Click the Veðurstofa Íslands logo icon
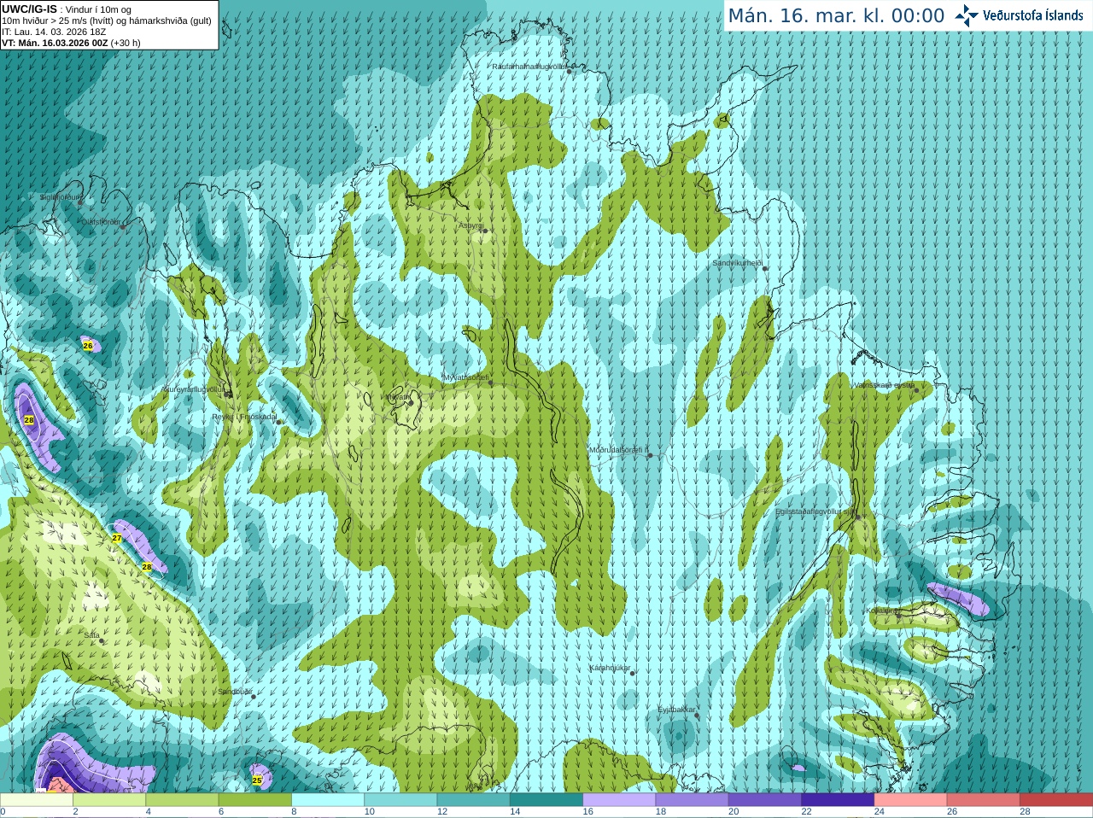The image size is (1093, 818). point(966,15)
